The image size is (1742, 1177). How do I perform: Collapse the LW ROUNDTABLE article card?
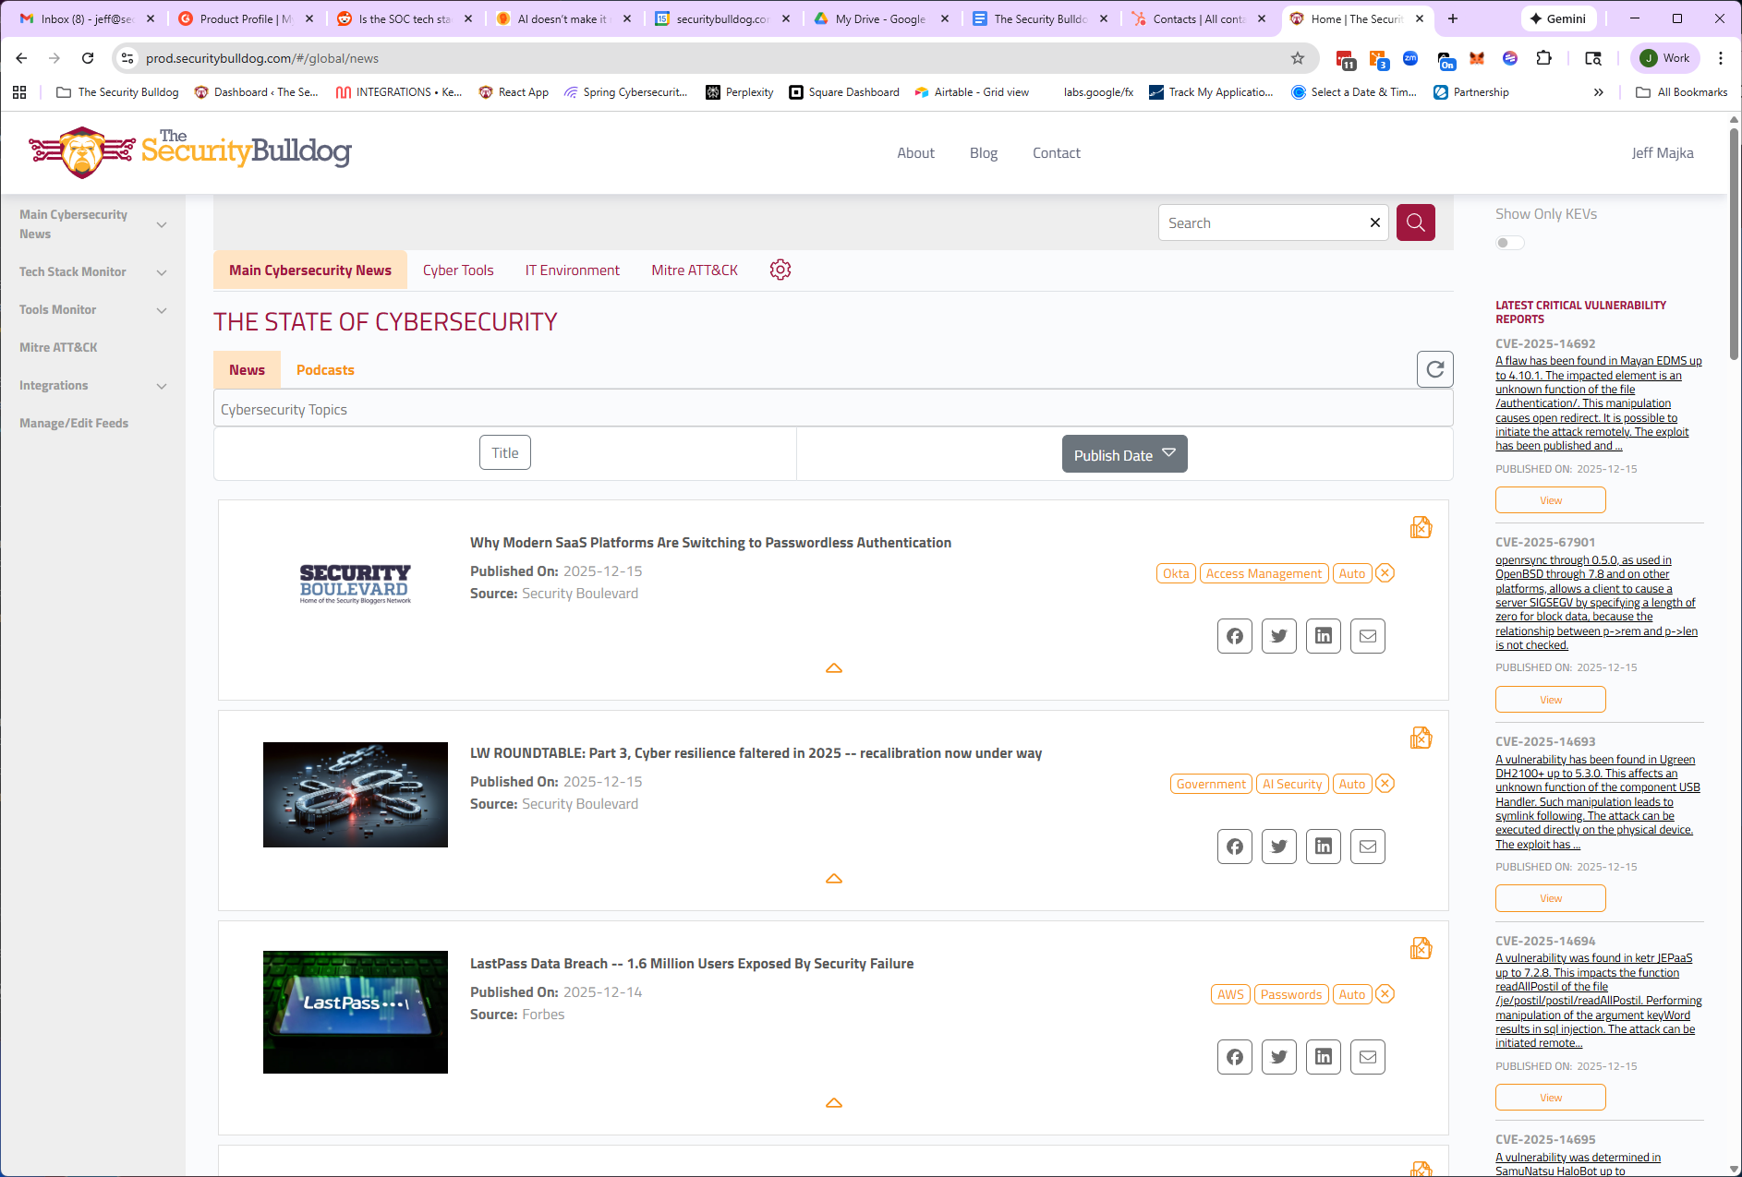(834, 879)
